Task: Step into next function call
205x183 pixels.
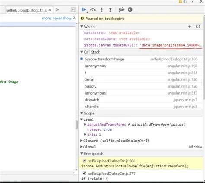Action: click(102, 10)
